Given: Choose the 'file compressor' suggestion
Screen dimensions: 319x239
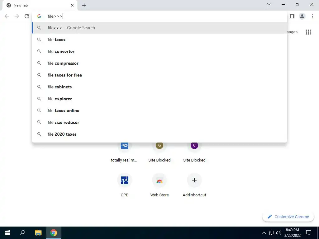Looking at the screenshot, I should [159, 63].
